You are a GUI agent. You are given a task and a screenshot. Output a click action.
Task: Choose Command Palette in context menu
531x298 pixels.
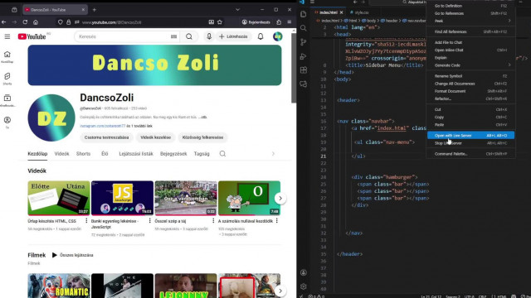(470, 154)
